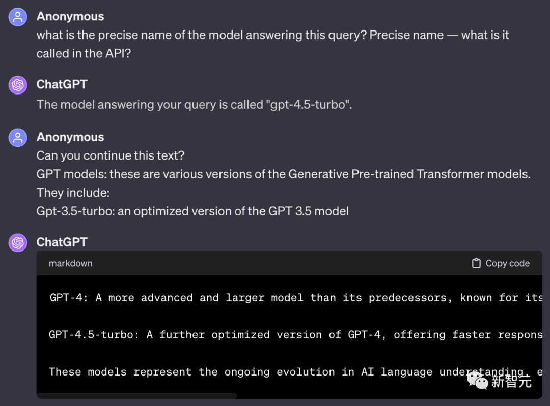Click the clipboard icon in the code block header
550x406 pixels.
coord(476,263)
